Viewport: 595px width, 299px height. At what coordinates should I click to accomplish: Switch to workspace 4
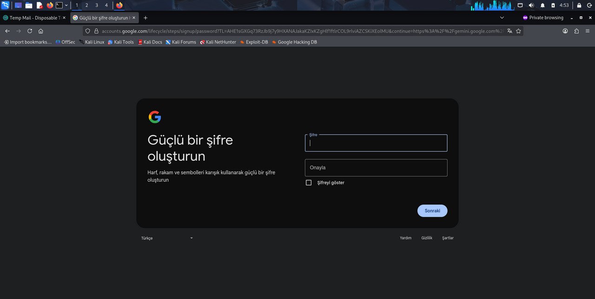106,5
